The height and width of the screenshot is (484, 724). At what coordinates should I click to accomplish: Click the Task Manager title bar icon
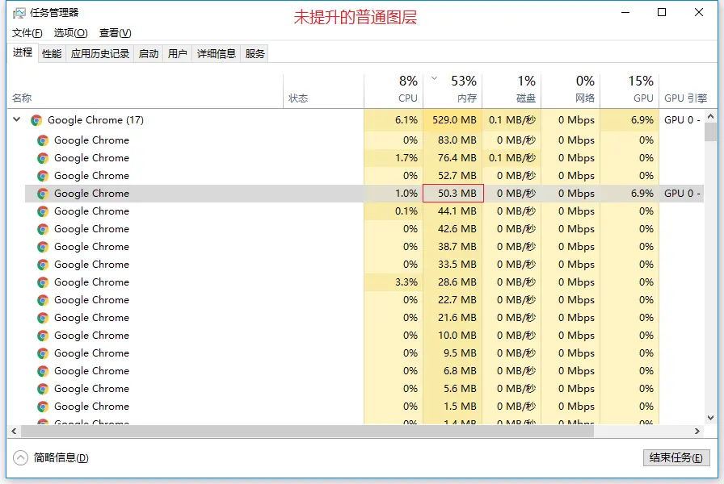tap(19, 13)
